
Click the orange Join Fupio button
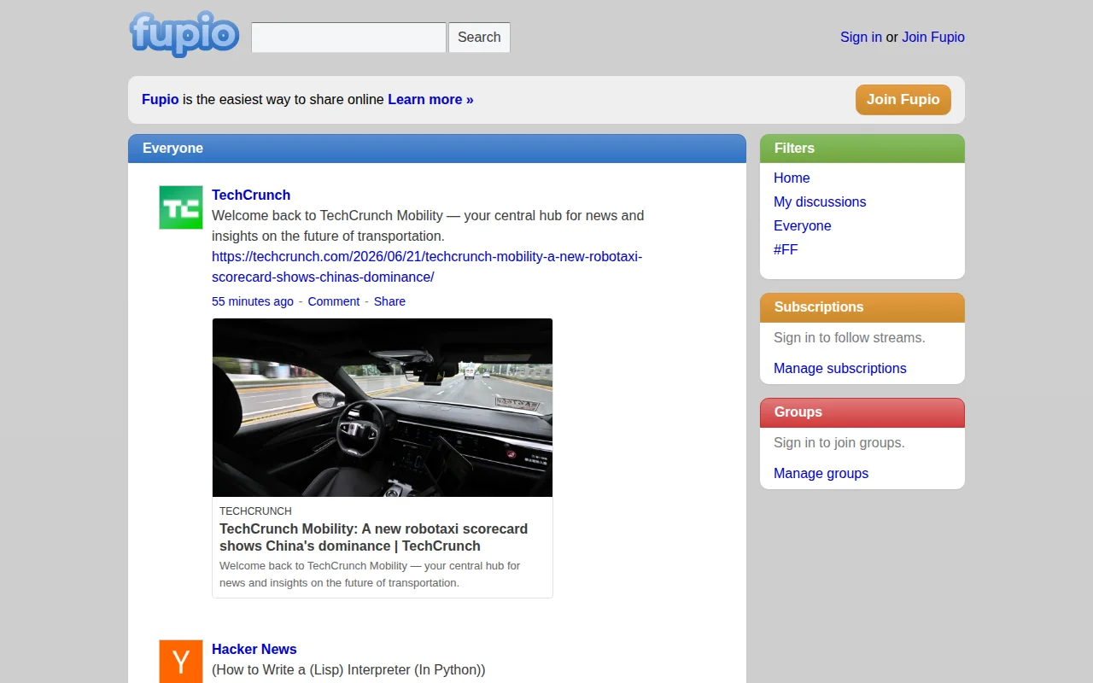pyautogui.click(x=903, y=99)
